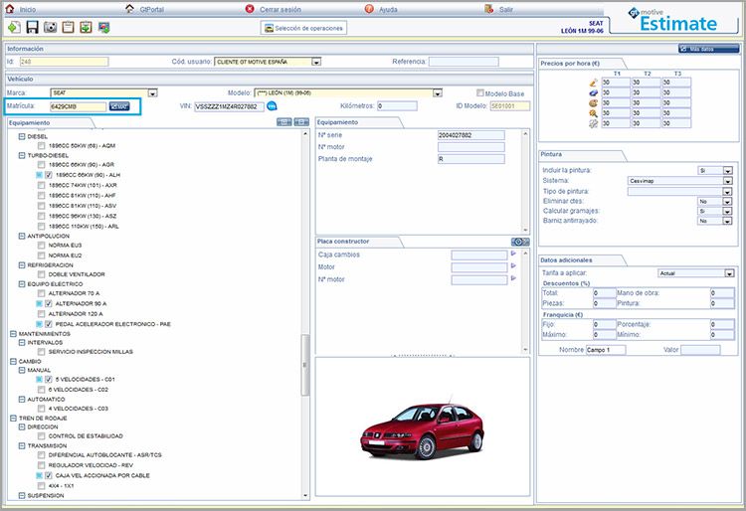Screen dimensions: 746x511
Task: Click the paint palette icon in hourly prices
Action: [593, 102]
